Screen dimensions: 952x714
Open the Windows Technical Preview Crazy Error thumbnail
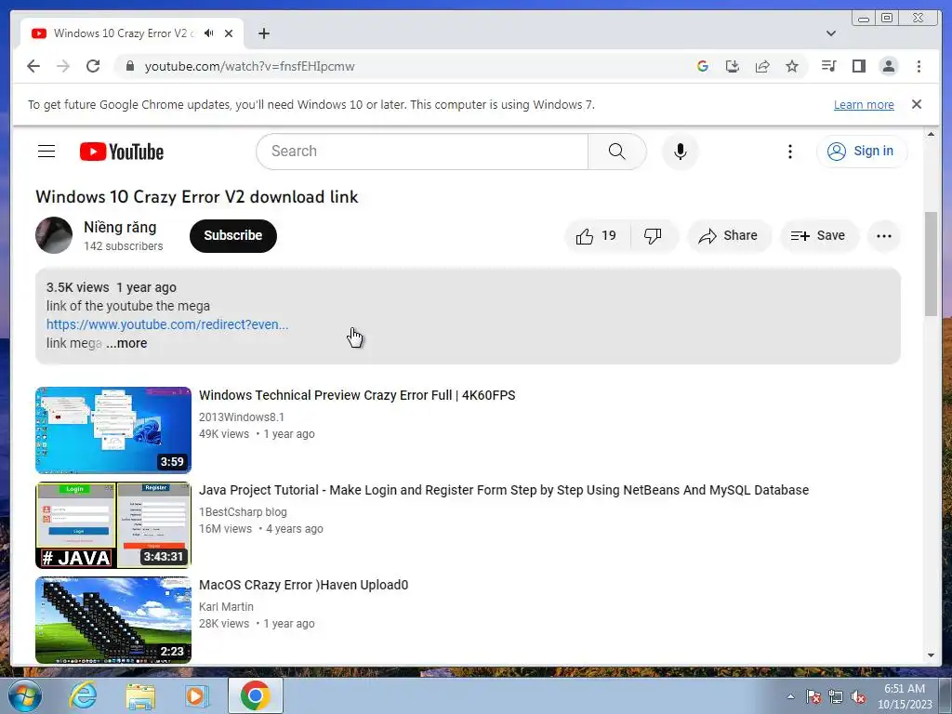pos(113,430)
